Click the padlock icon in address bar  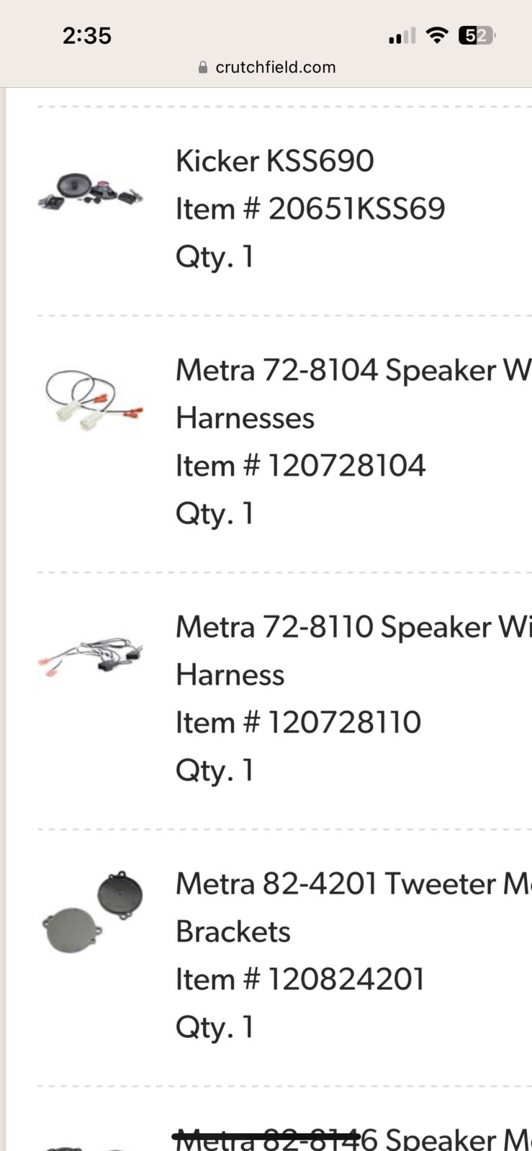(203, 67)
